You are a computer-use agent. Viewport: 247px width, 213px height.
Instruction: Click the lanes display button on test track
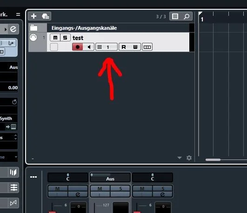point(147,47)
